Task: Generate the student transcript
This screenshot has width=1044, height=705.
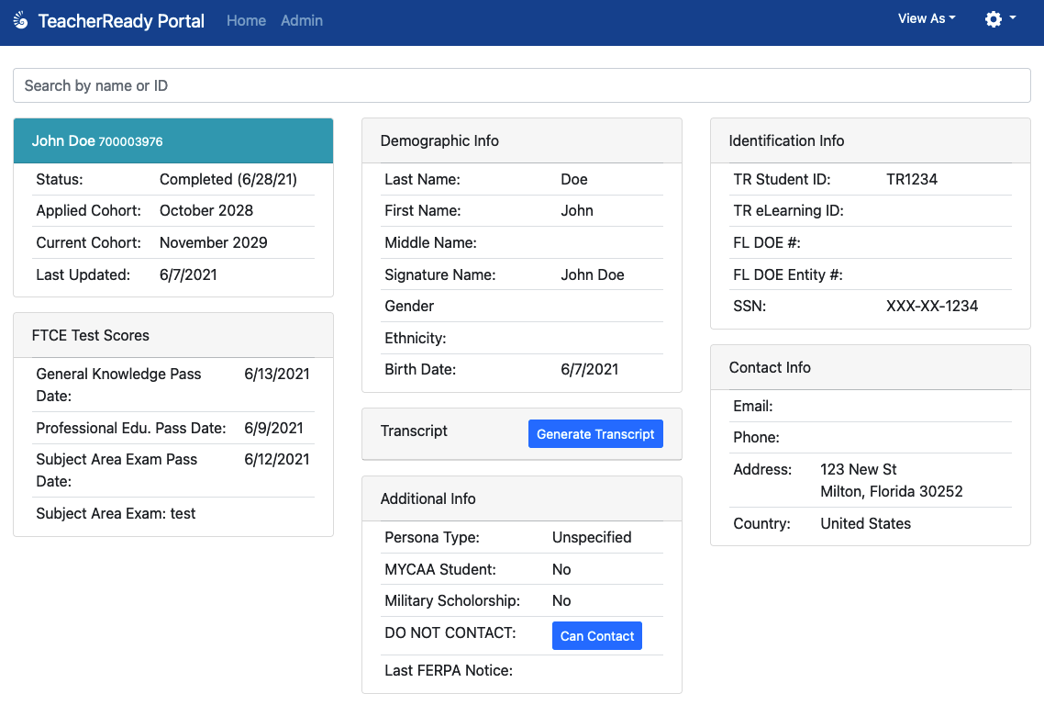Action: [595, 434]
